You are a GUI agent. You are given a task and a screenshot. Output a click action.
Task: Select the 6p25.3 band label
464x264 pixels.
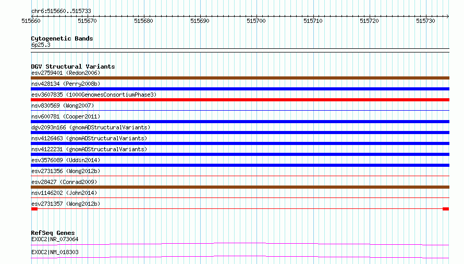[41, 45]
